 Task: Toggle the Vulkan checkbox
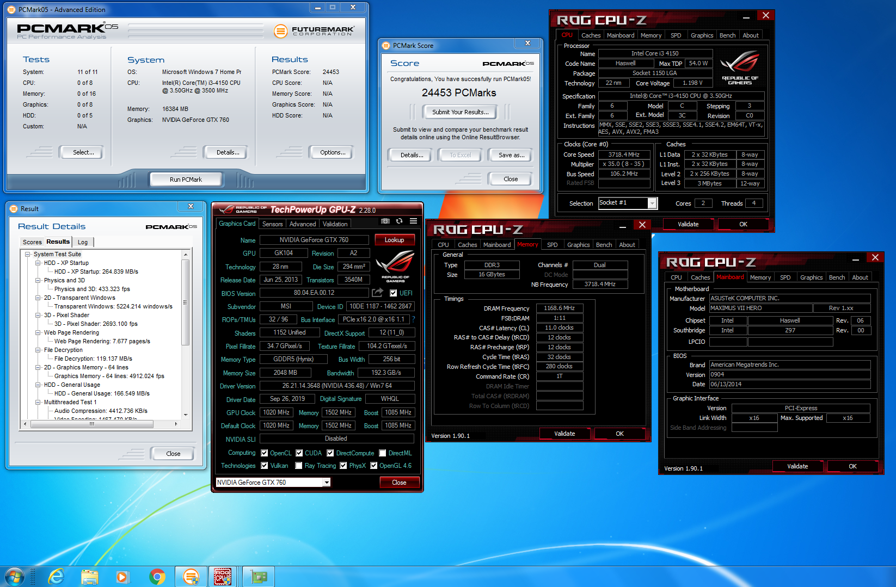click(x=264, y=466)
